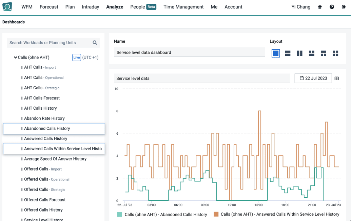Click handle icon of Abandon Rate History
Image resolution: width=351 pixels, height=221 pixels.
[22, 118]
